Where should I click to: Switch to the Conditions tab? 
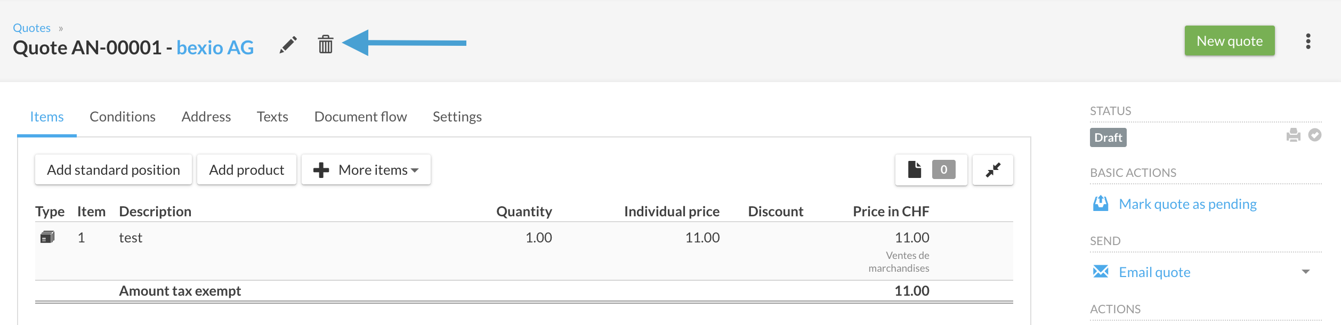123,117
